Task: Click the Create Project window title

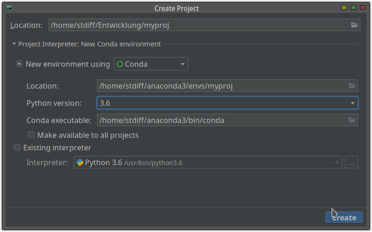Action: pos(176,8)
